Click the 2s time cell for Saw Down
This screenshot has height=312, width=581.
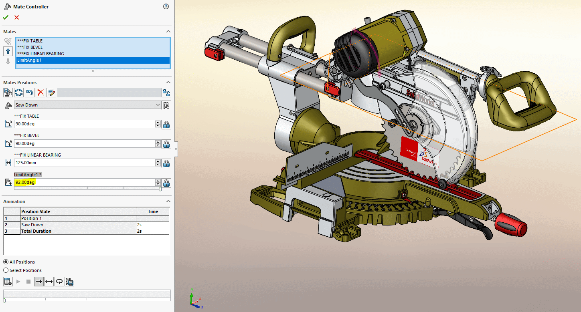153,225
